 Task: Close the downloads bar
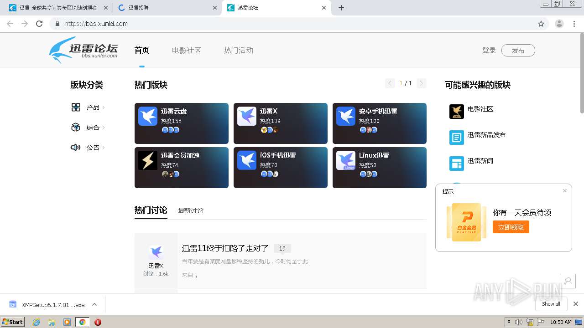click(576, 304)
